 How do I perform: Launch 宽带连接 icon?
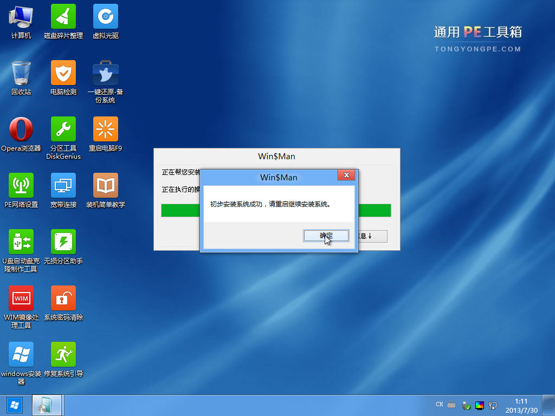coord(63,190)
